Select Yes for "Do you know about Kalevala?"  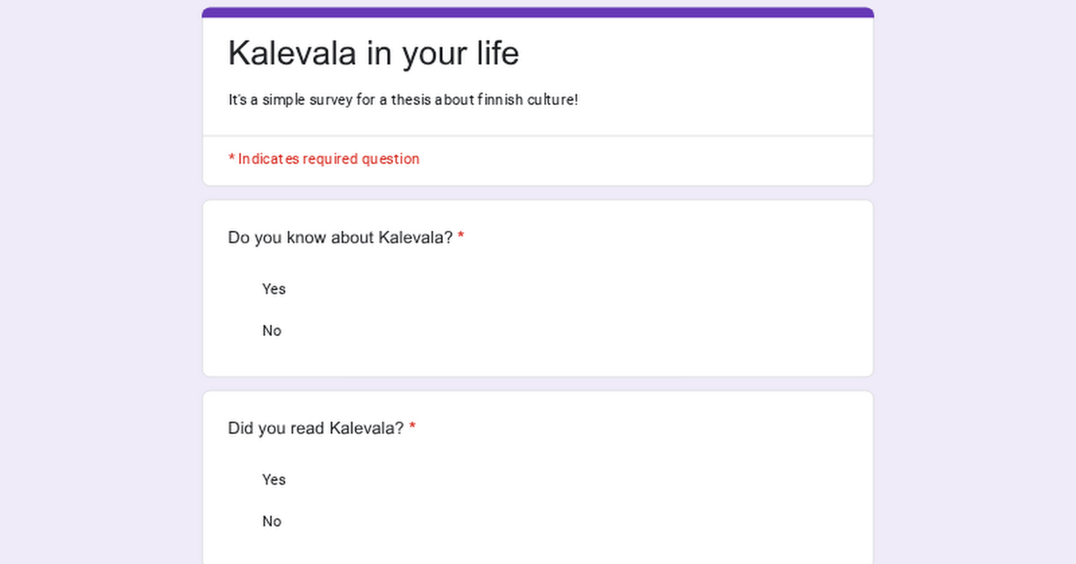tap(273, 289)
